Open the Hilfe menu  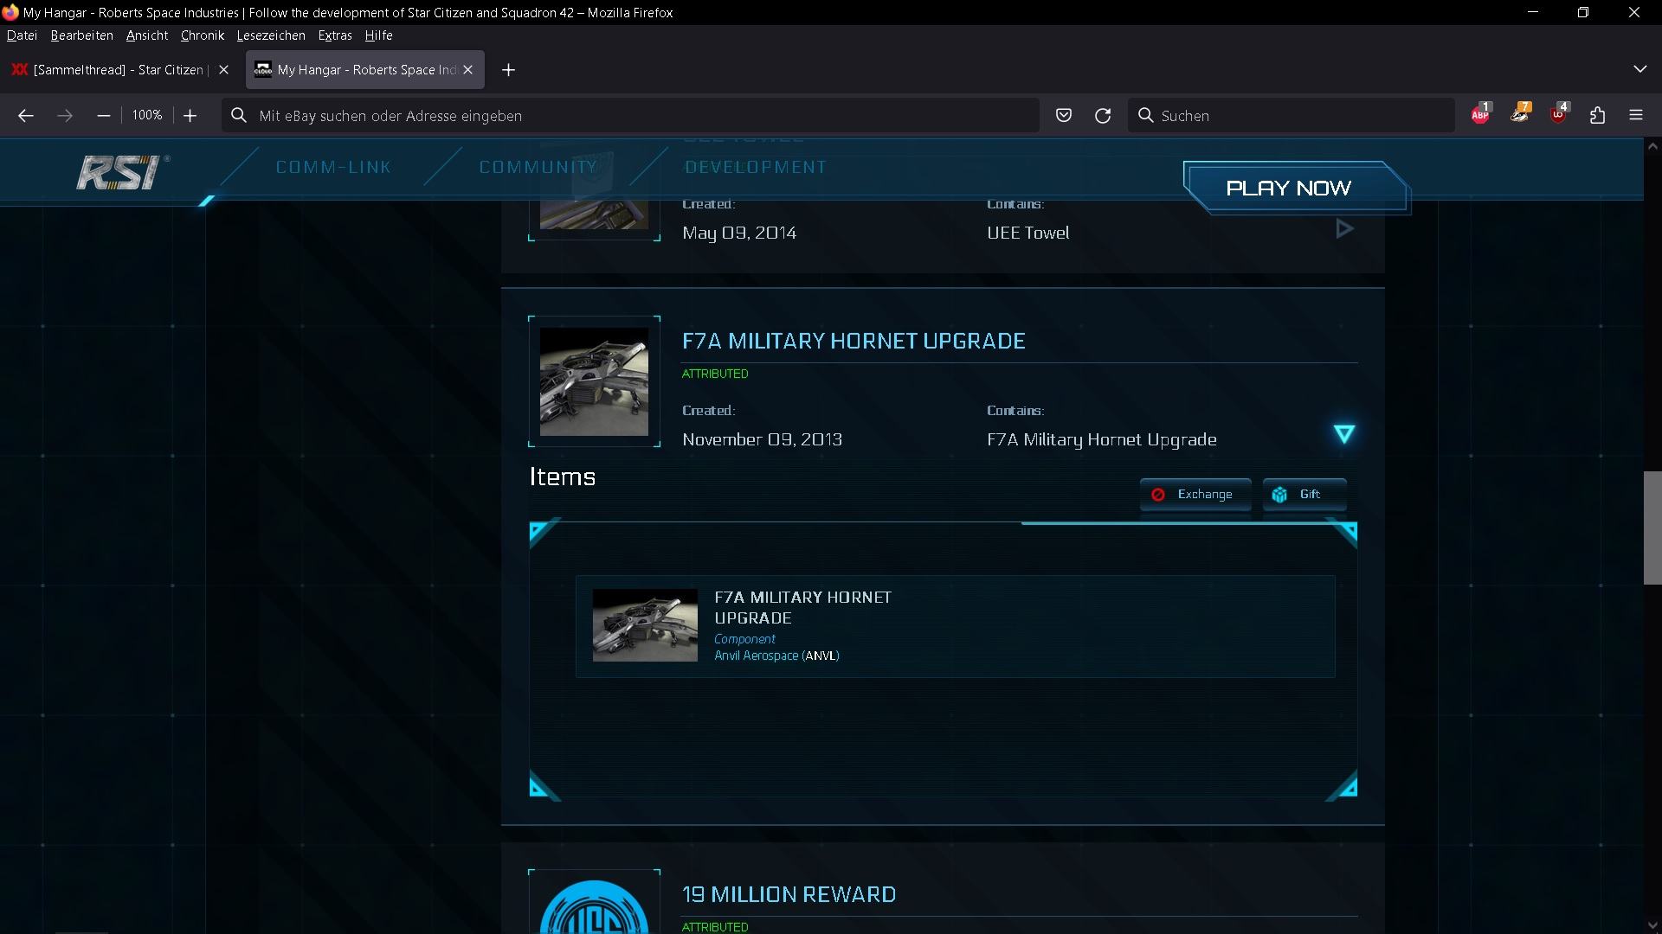[378, 35]
